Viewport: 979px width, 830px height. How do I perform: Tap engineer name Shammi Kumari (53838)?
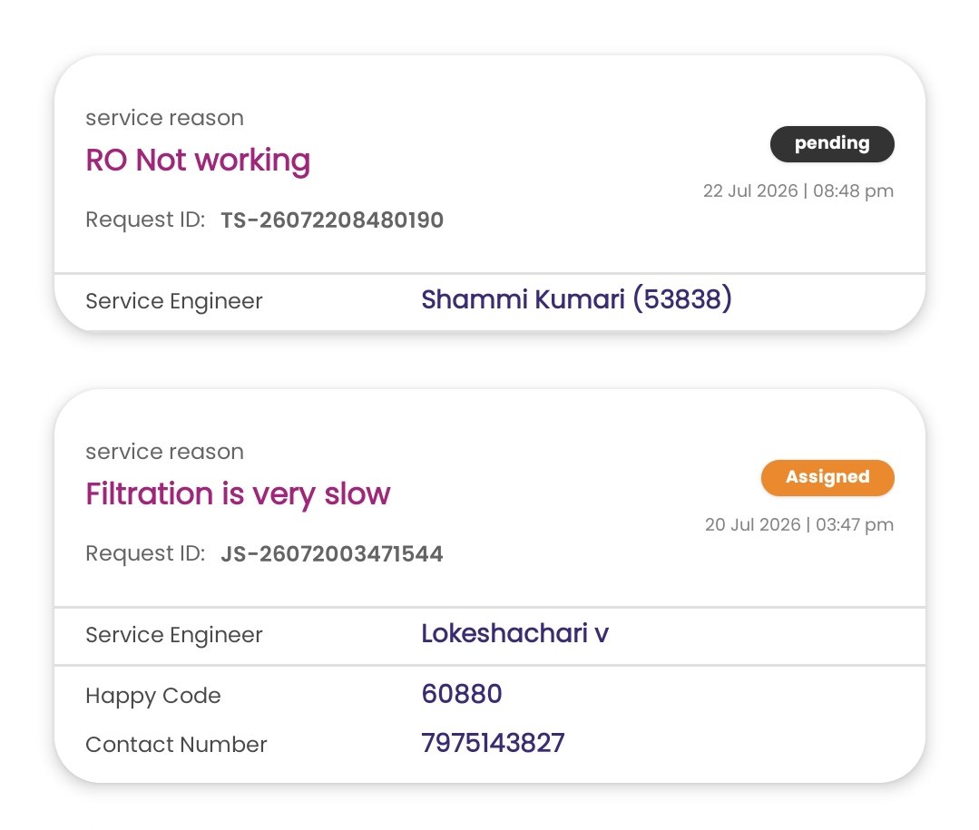tap(576, 299)
